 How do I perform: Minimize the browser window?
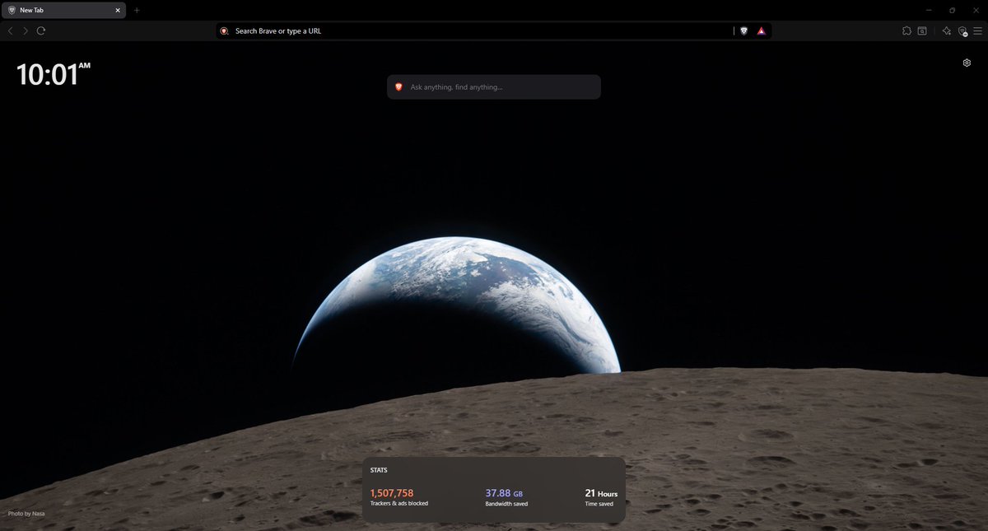(x=929, y=10)
